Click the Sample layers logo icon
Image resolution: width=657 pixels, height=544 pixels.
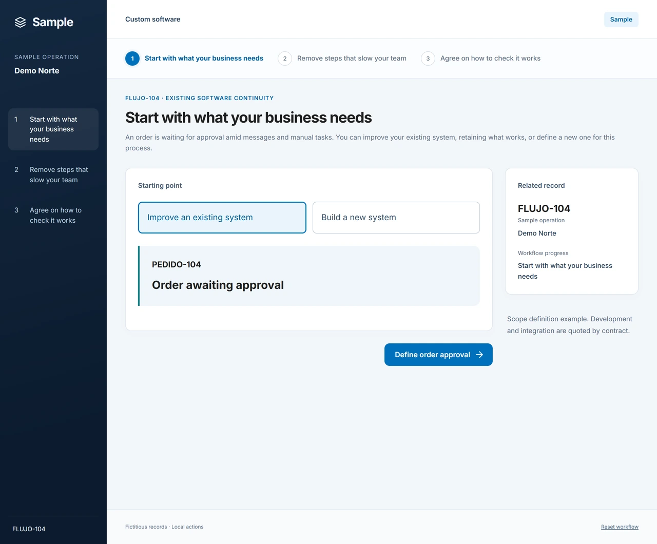(x=20, y=22)
